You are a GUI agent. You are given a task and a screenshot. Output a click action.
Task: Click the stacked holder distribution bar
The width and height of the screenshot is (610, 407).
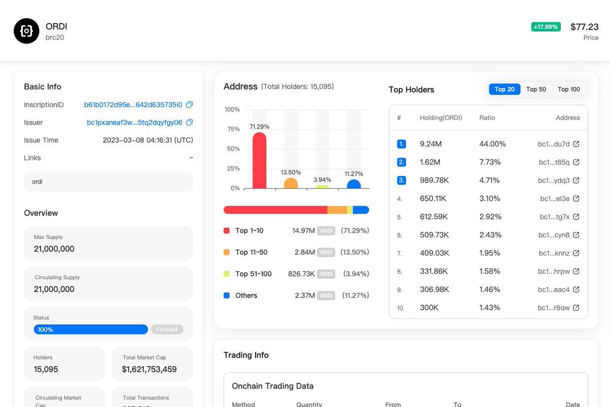(x=296, y=210)
